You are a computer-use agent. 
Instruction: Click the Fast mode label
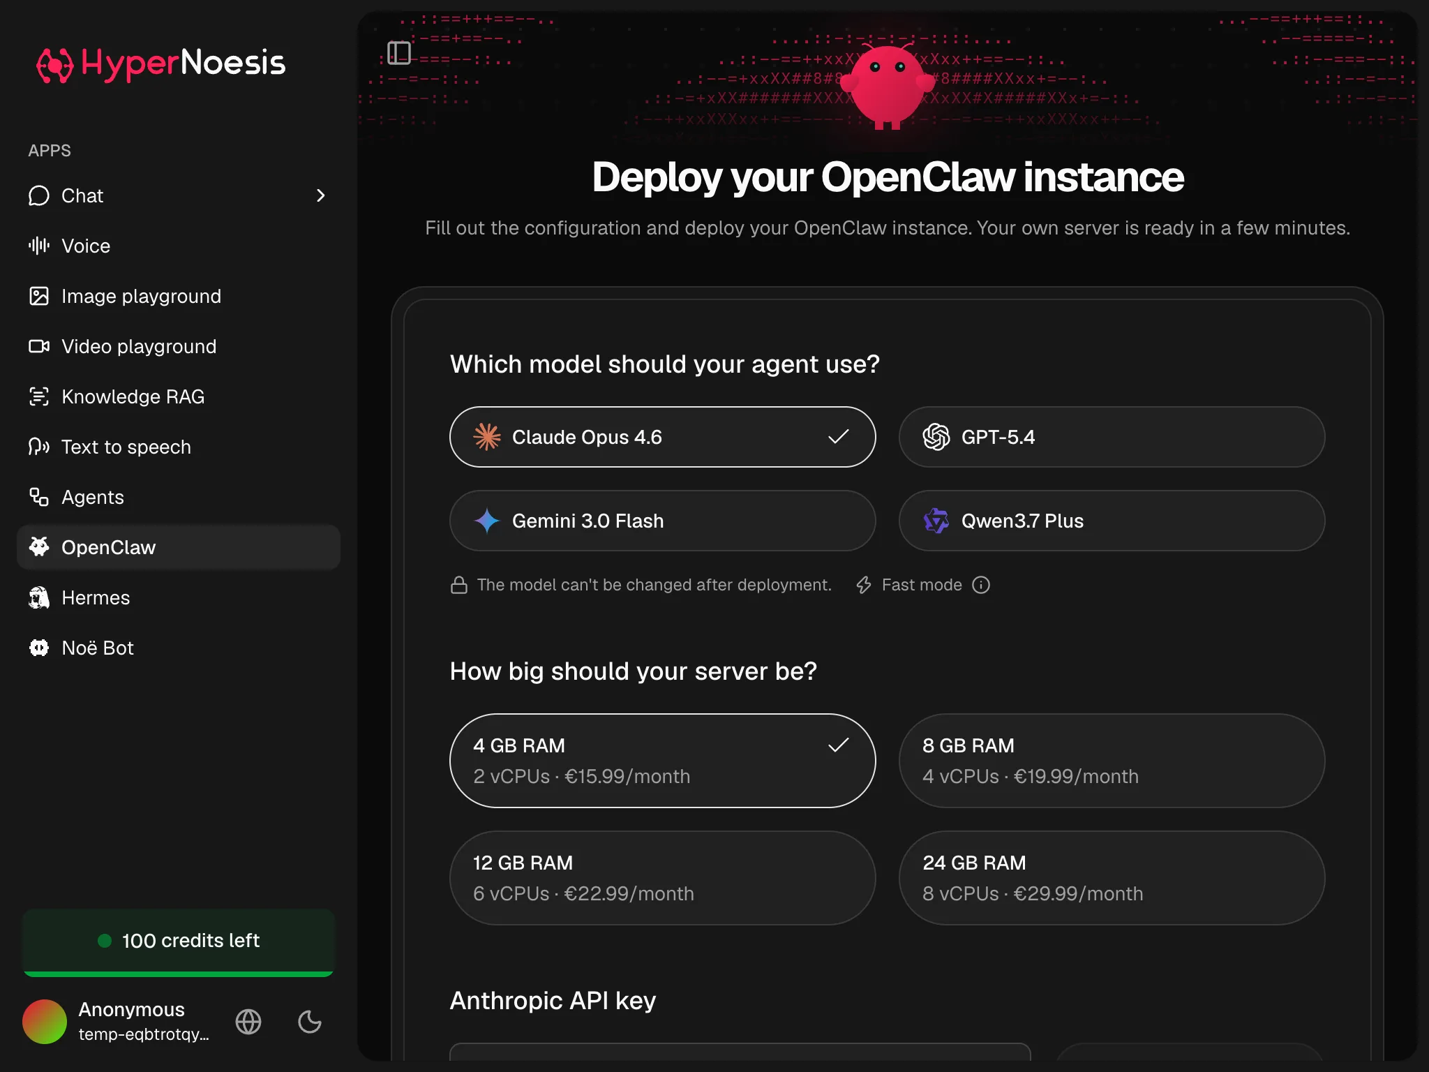click(922, 585)
